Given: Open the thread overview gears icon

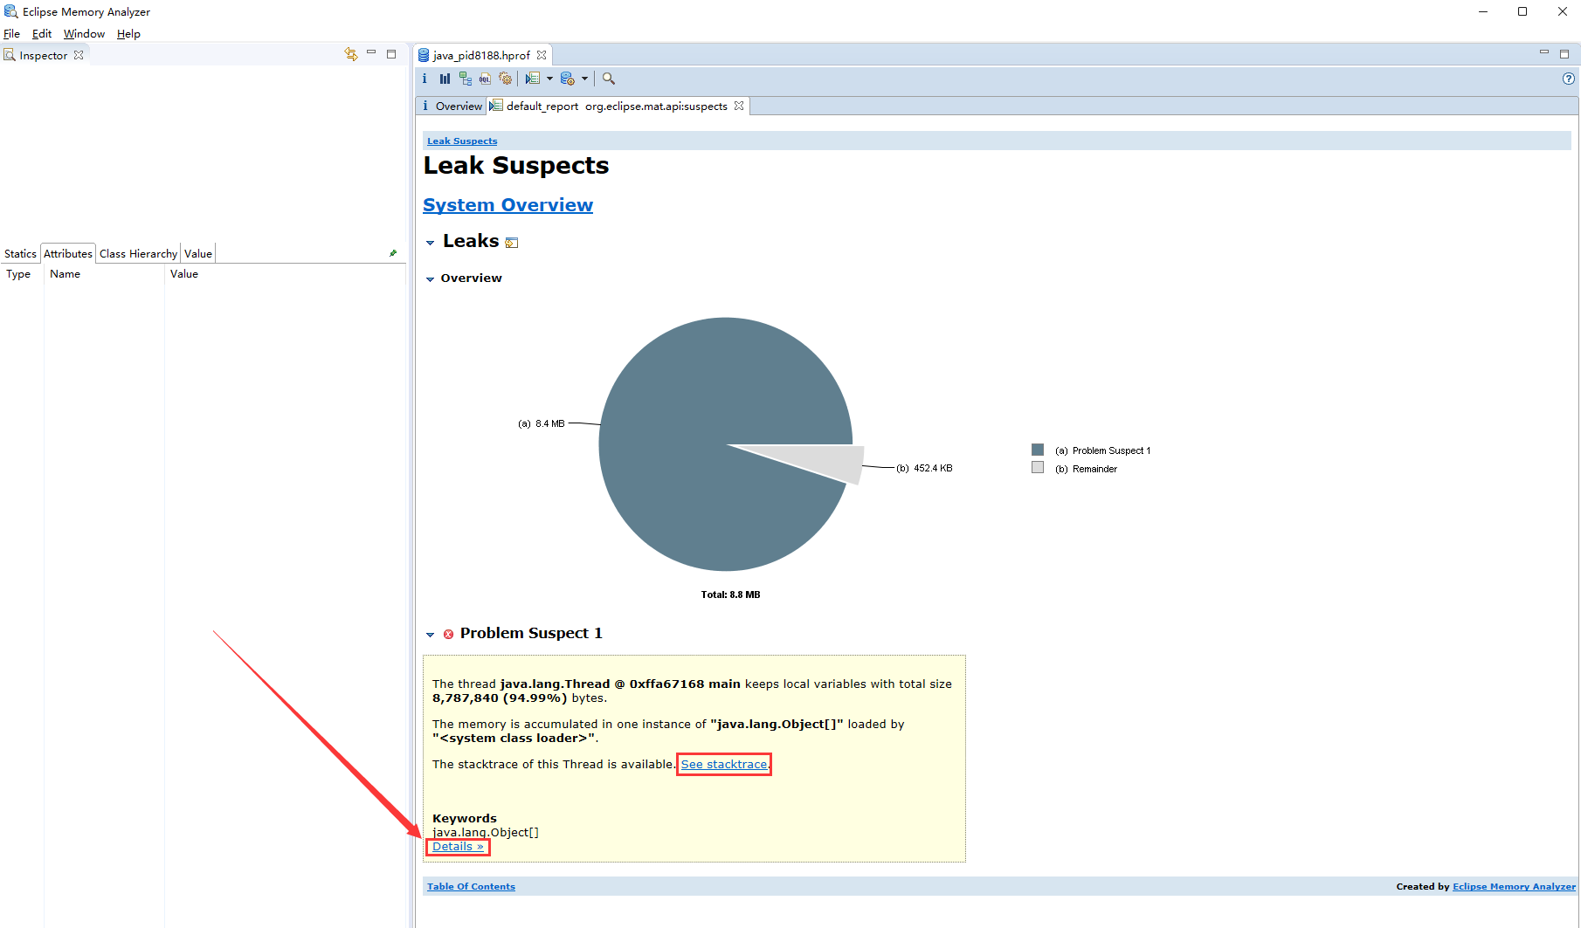Looking at the screenshot, I should tap(505, 79).
